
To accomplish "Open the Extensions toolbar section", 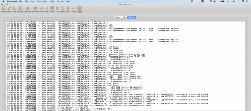I will pyautogui.click(x=28, y=9).
